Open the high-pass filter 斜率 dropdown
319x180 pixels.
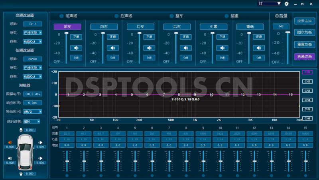(x=33, y=41)
